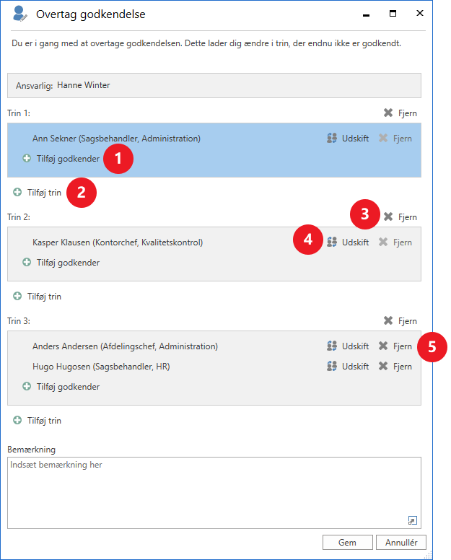Cancel with the Annullér button
The image size is (451, 560).
[x=400, y=542]
